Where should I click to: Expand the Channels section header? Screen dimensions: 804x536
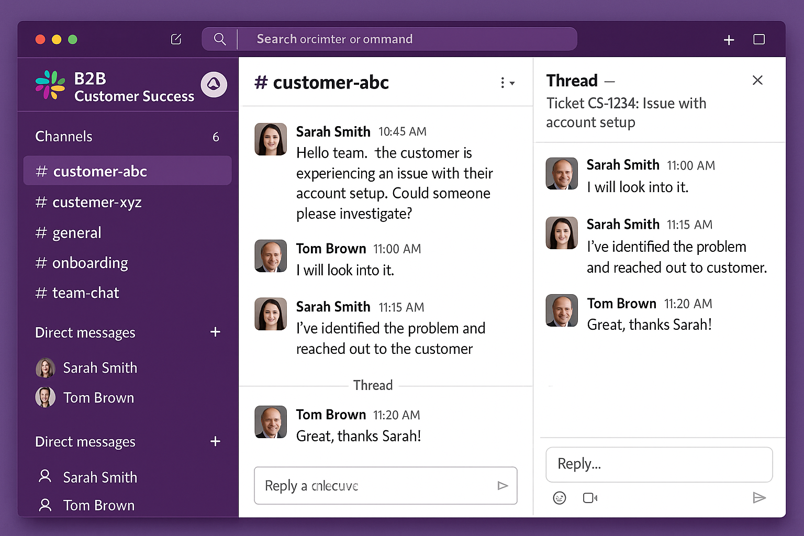point(64,137)
